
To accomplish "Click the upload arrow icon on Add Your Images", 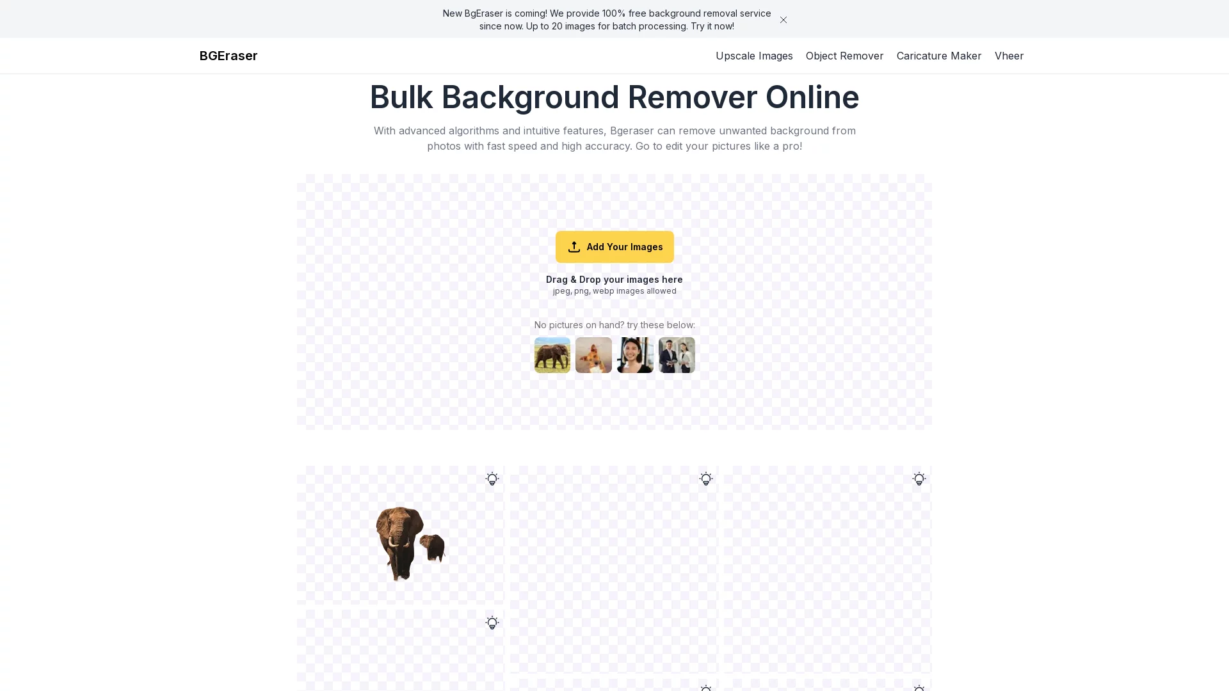I will [574, 247].
